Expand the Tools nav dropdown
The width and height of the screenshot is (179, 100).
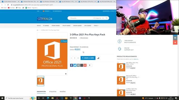click(x=96, y=26)
